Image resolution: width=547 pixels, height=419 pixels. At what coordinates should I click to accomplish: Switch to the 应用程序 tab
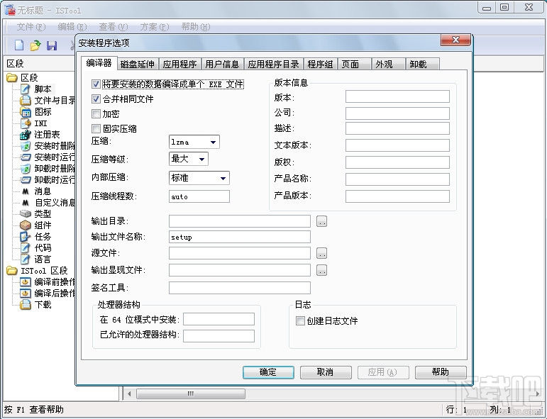coord(179,64)
